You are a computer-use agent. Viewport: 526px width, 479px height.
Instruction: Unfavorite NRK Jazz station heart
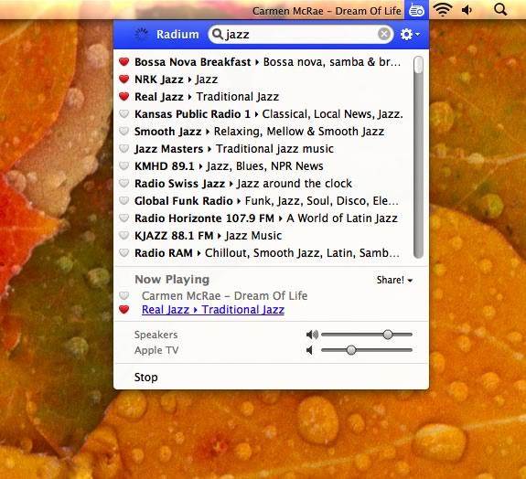123,80
